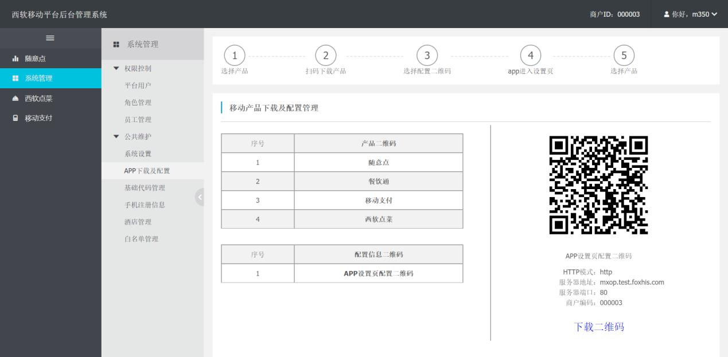Click step 5 circle at the end

pyautogui.click(x=624, y=55)
